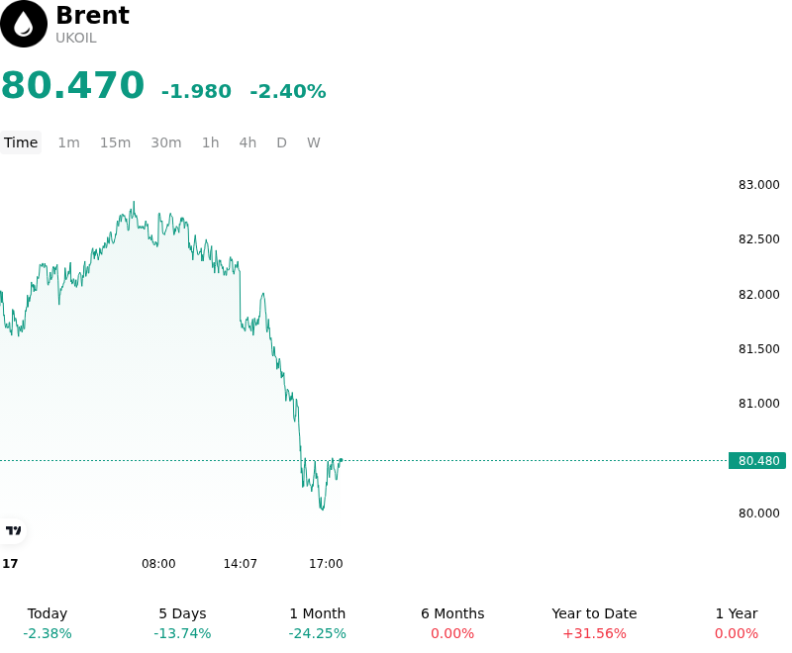
Task: Switch to the 1m interval
Action: coord(68,142)
